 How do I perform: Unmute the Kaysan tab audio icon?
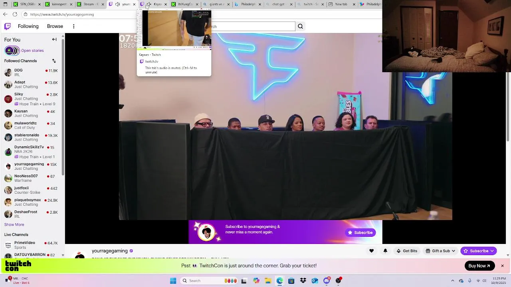click(x=149, y=4)
